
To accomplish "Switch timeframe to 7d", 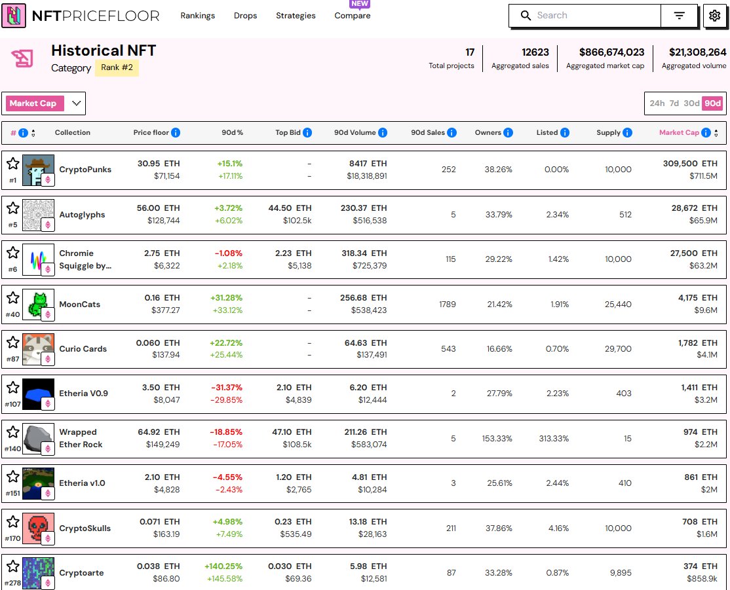I will tap(674, 103).
